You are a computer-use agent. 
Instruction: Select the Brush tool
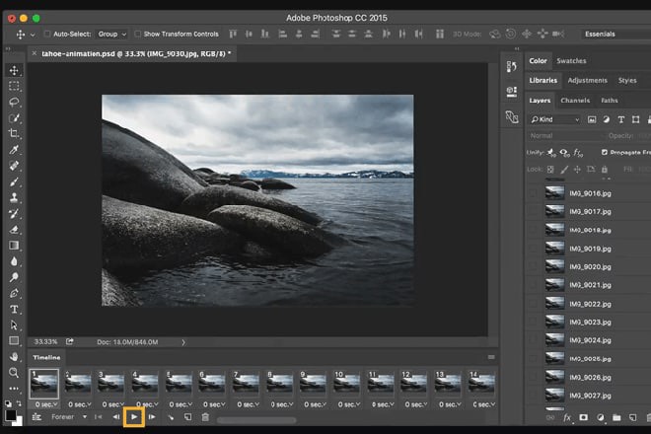[14, 181]
